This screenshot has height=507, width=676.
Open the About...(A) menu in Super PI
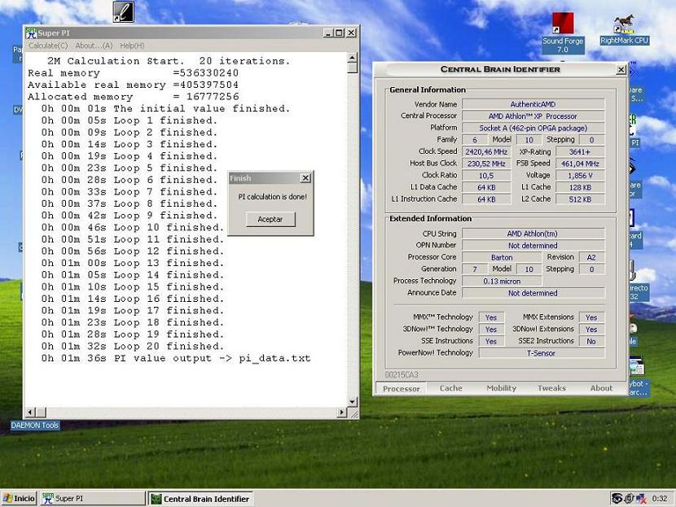(x=94, y=46)
